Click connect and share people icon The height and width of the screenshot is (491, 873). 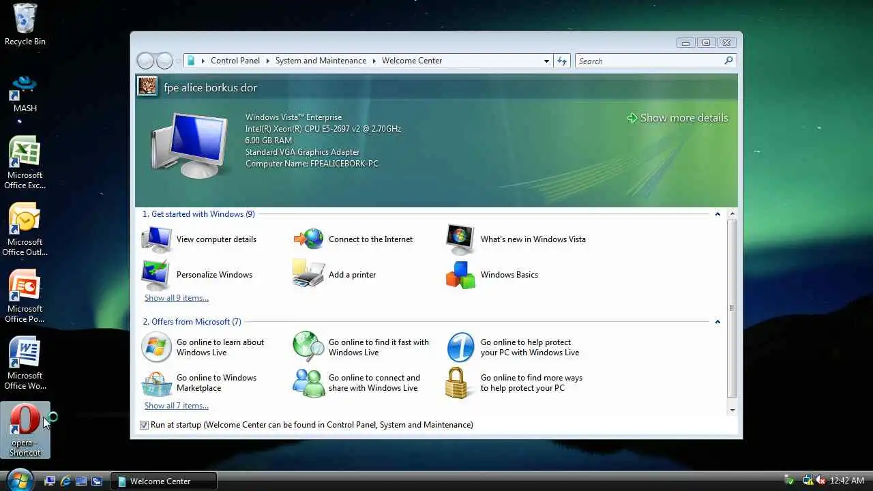(x=309, y=383)
